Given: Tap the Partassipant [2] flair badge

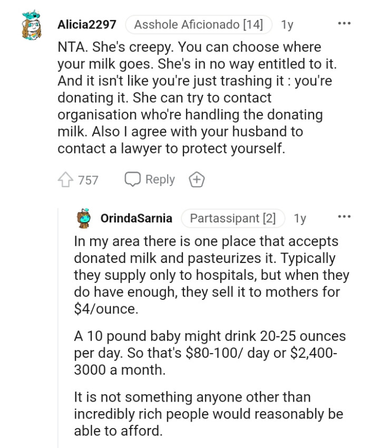Looking at the screenshot, I should pyautogui.click(x=233, y=218).
